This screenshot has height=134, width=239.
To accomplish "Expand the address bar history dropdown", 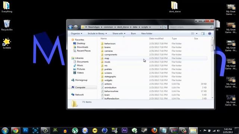I will [x=161, y=27].
